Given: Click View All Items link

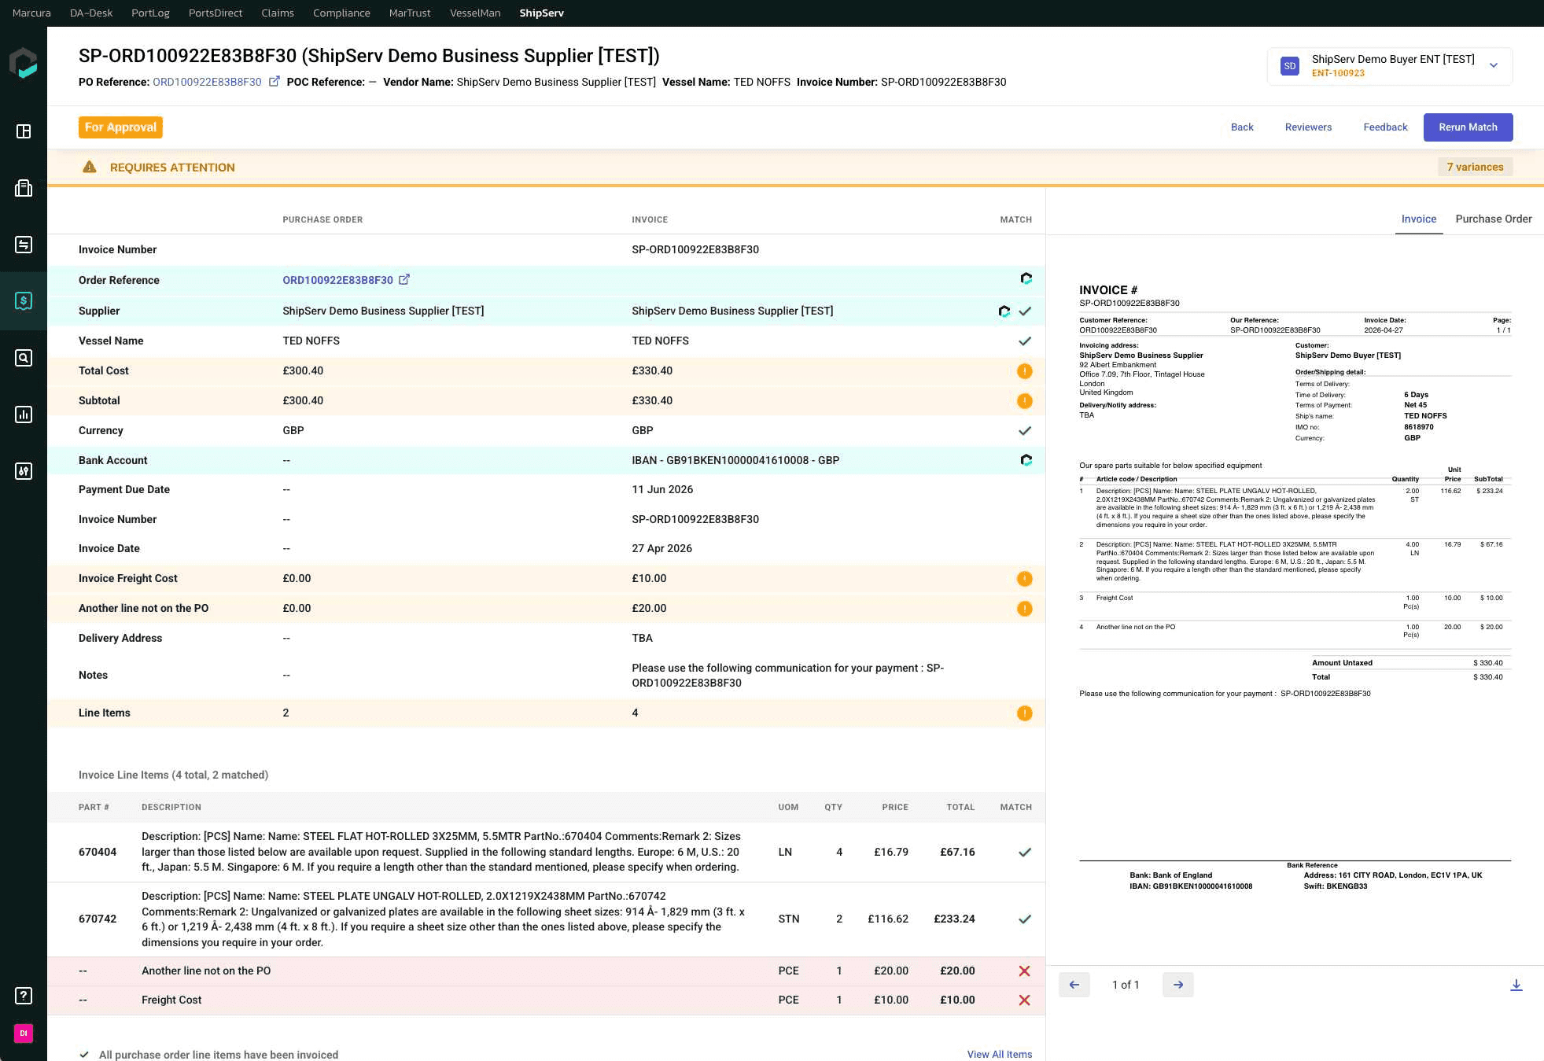Looking at the screenshot, I should [999, 1054].
